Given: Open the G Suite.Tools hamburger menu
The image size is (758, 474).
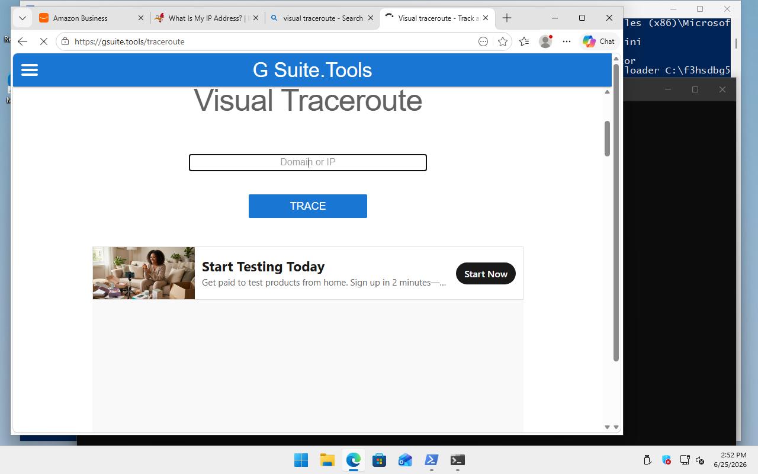Looking at the screenshot, I should click(x=30, y=70).
